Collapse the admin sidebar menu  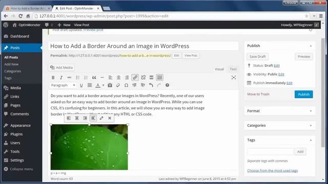click(x=18, y=169)
